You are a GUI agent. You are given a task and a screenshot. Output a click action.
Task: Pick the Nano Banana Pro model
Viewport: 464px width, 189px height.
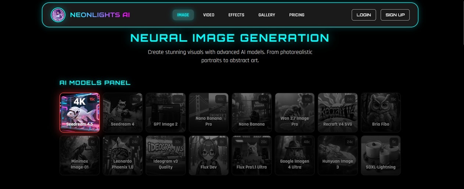tap(209, 112)
